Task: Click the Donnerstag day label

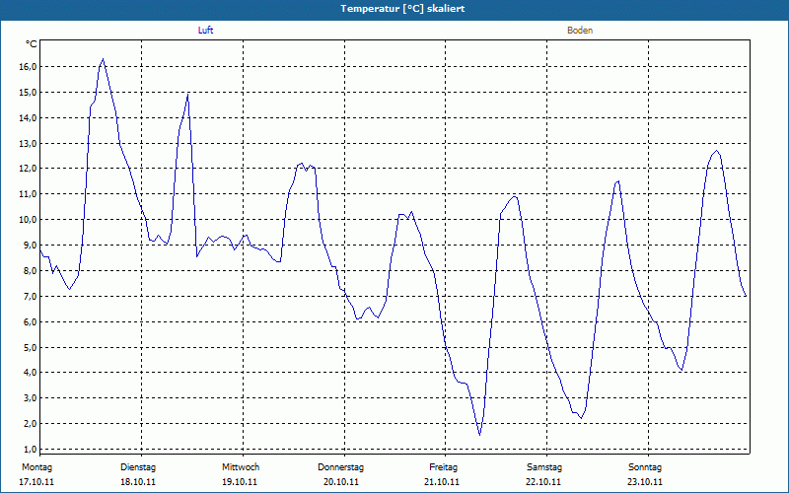Action: tap(340, 467)
